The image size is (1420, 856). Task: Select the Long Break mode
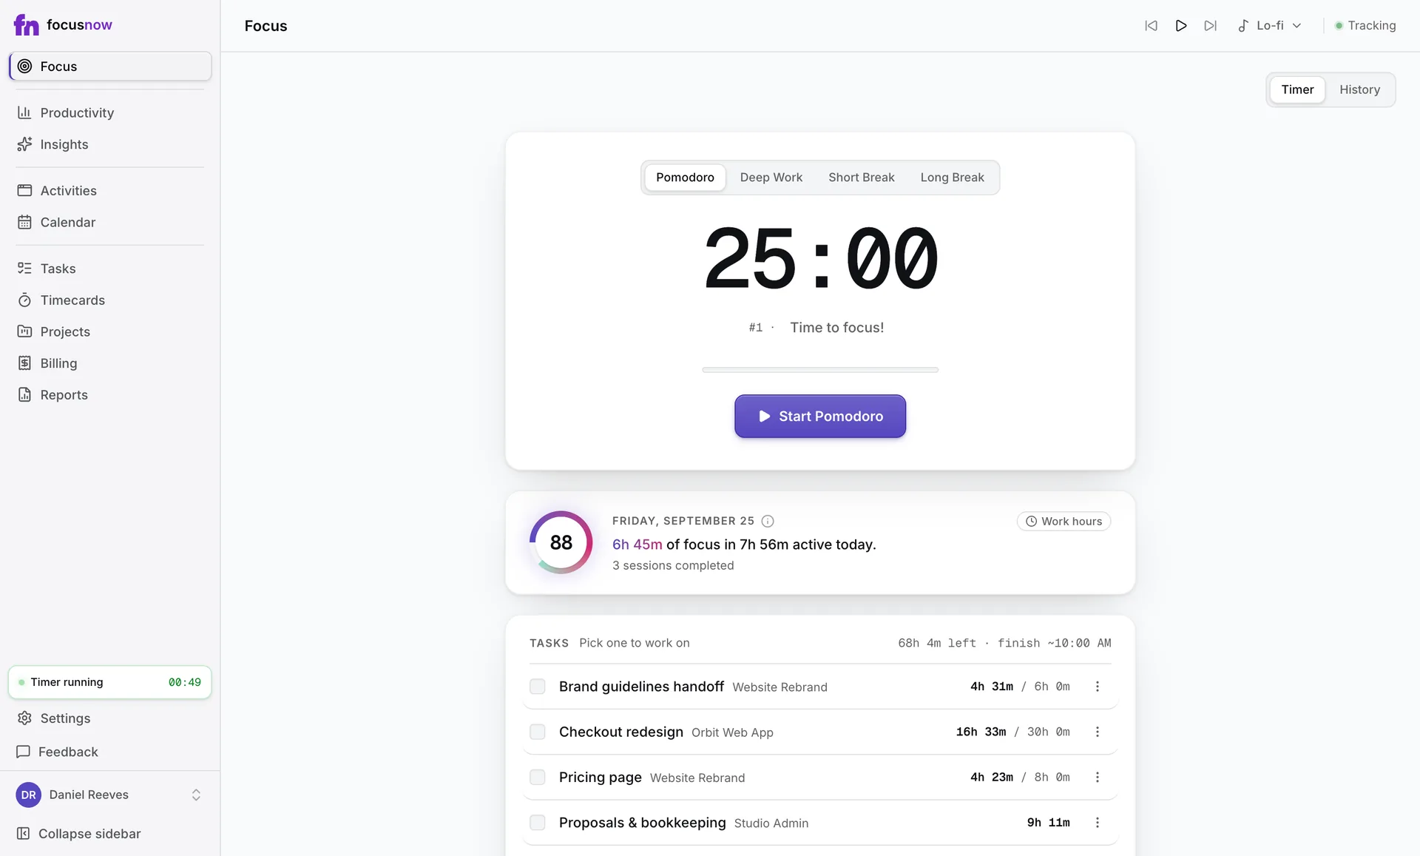952,178
